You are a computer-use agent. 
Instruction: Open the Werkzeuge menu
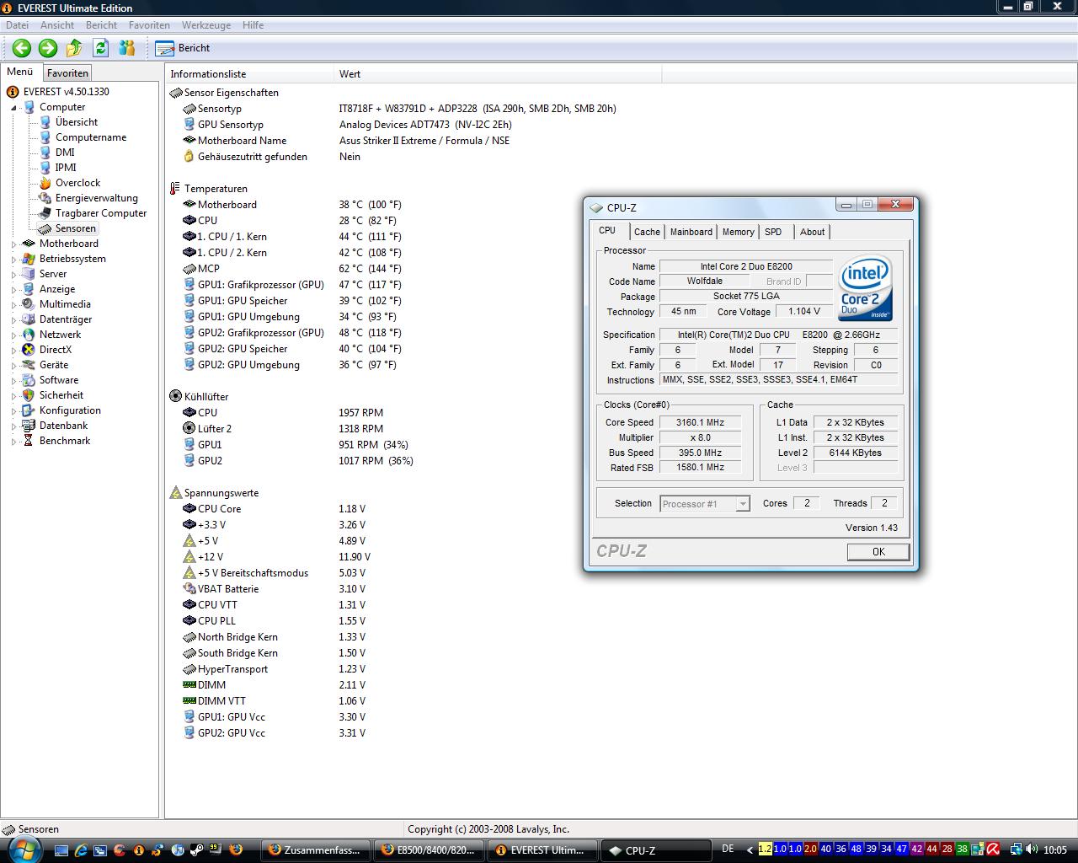206,25
